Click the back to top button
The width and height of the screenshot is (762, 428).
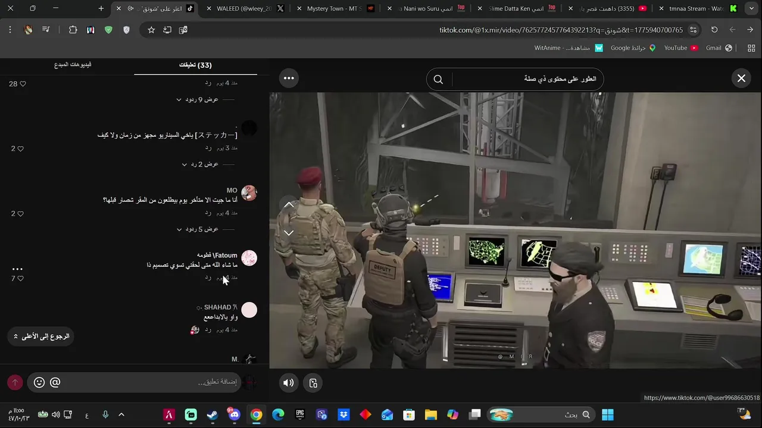(x=41, y=336)
